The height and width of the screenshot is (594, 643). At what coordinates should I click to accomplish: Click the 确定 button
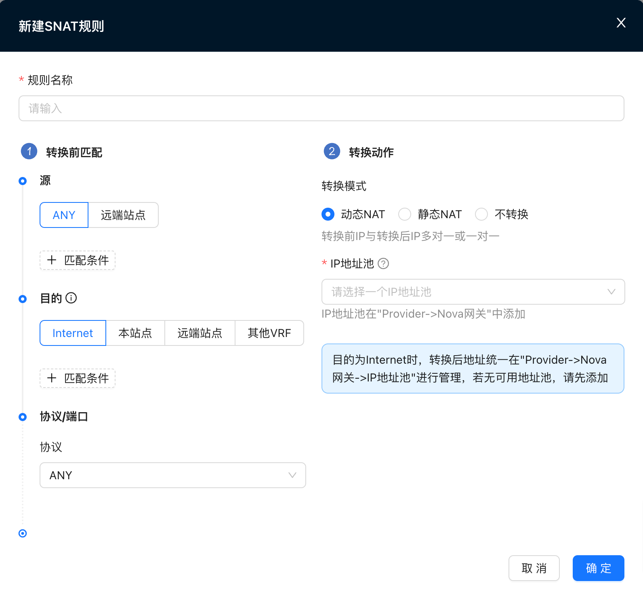point(599,568)
